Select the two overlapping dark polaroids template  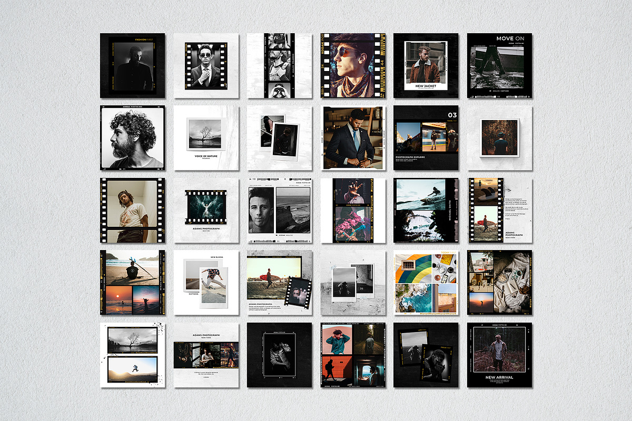point(279,138)
